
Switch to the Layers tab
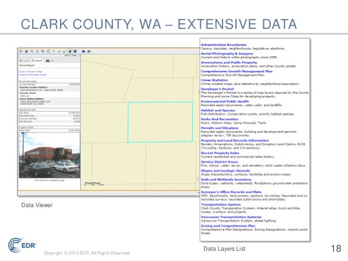pos(25,60)
